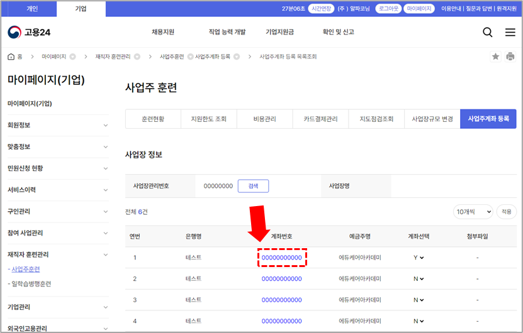
Task: Click the account number link in row 1
Action: click(281, 258)
